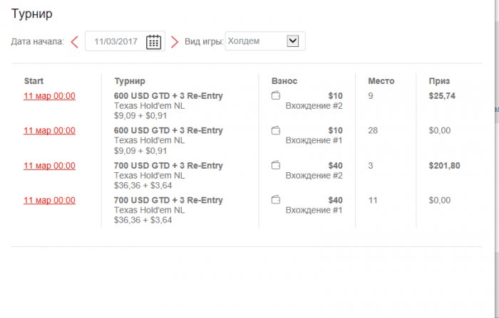Click the Взнос column header
Viewport: 499px width, 318px height.
pos(284,81)
